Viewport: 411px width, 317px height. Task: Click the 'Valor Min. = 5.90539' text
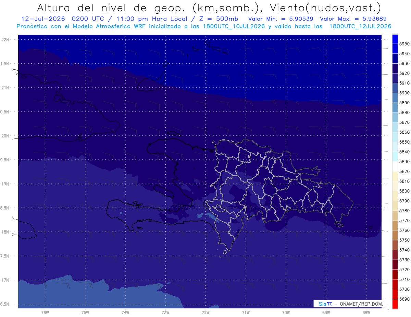click(281, 19)
